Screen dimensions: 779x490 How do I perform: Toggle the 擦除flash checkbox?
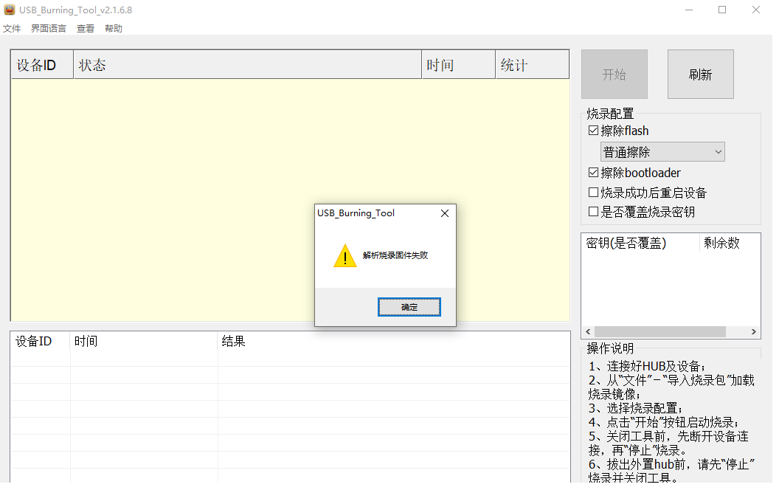[593, 131]
